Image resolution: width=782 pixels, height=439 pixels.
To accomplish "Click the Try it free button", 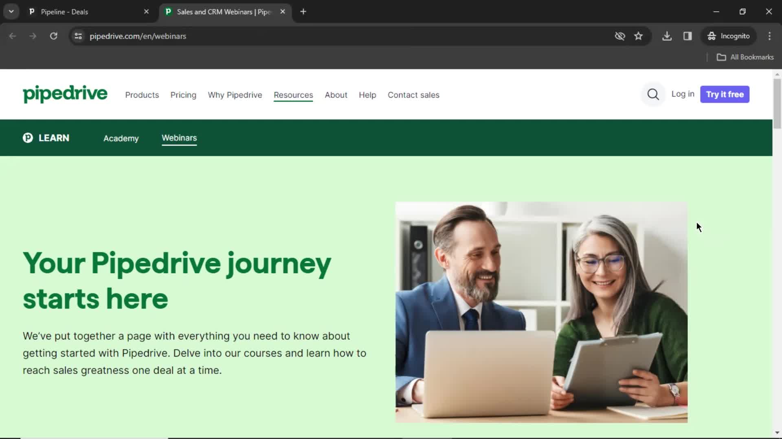I will pyautogui.click(x=725, y=94).
